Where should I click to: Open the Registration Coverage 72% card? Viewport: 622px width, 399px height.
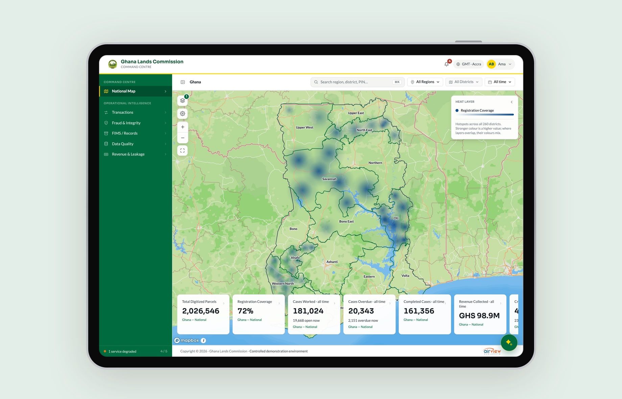coord(259,314)
